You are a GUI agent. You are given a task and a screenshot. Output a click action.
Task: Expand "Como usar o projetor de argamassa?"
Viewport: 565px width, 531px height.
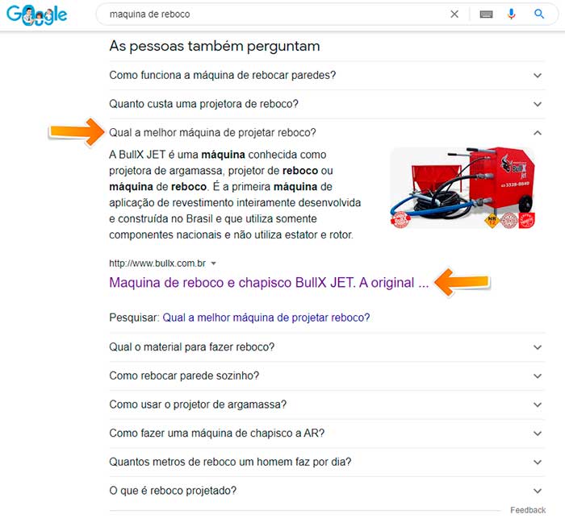click(x=327, y=404)
